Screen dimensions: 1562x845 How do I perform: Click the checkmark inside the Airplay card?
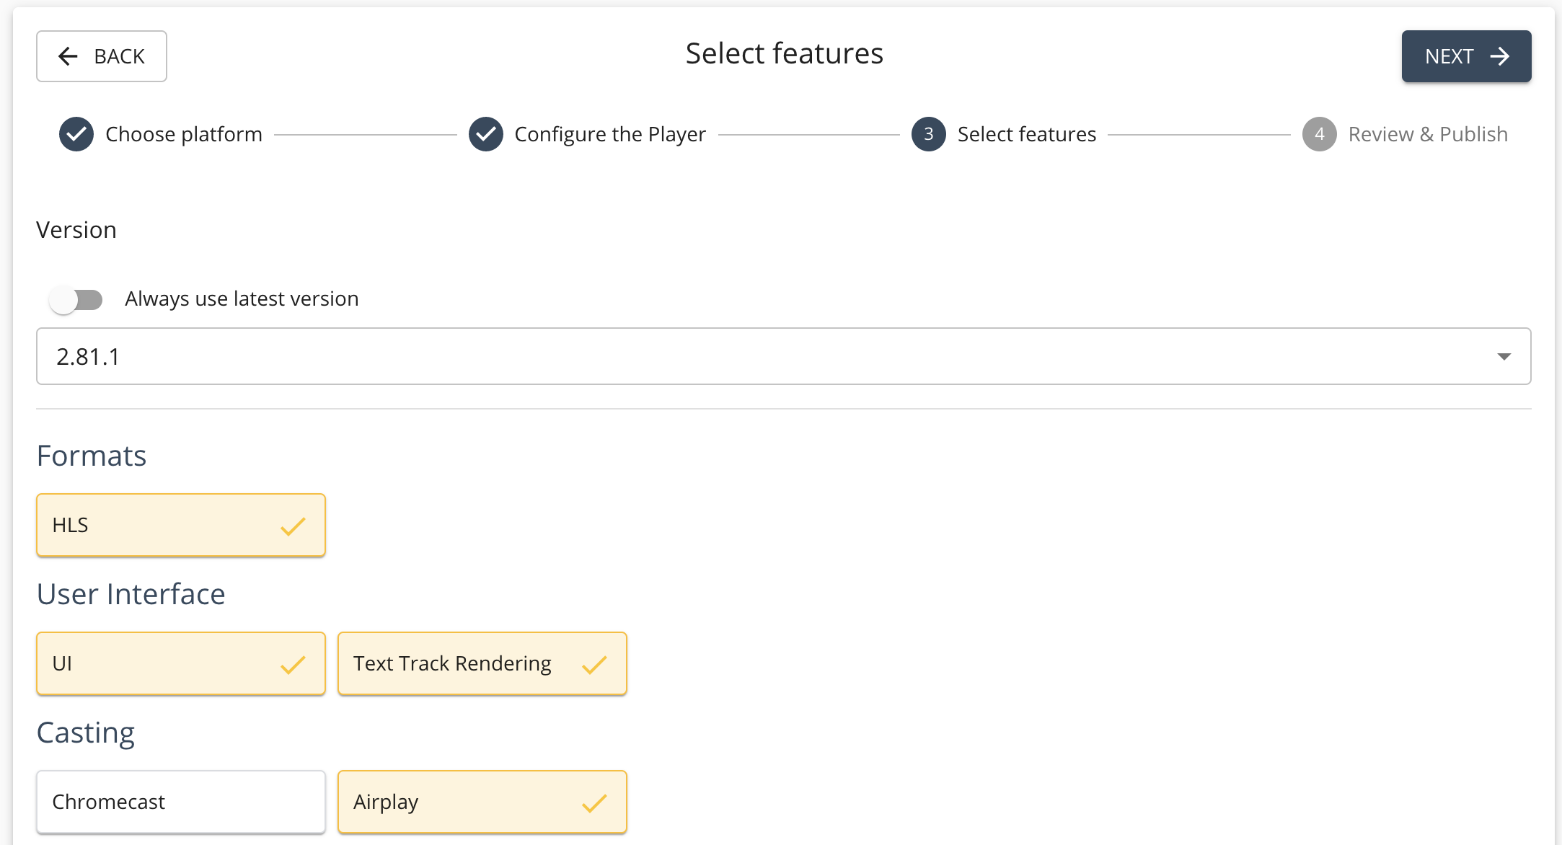pos(594,802)
